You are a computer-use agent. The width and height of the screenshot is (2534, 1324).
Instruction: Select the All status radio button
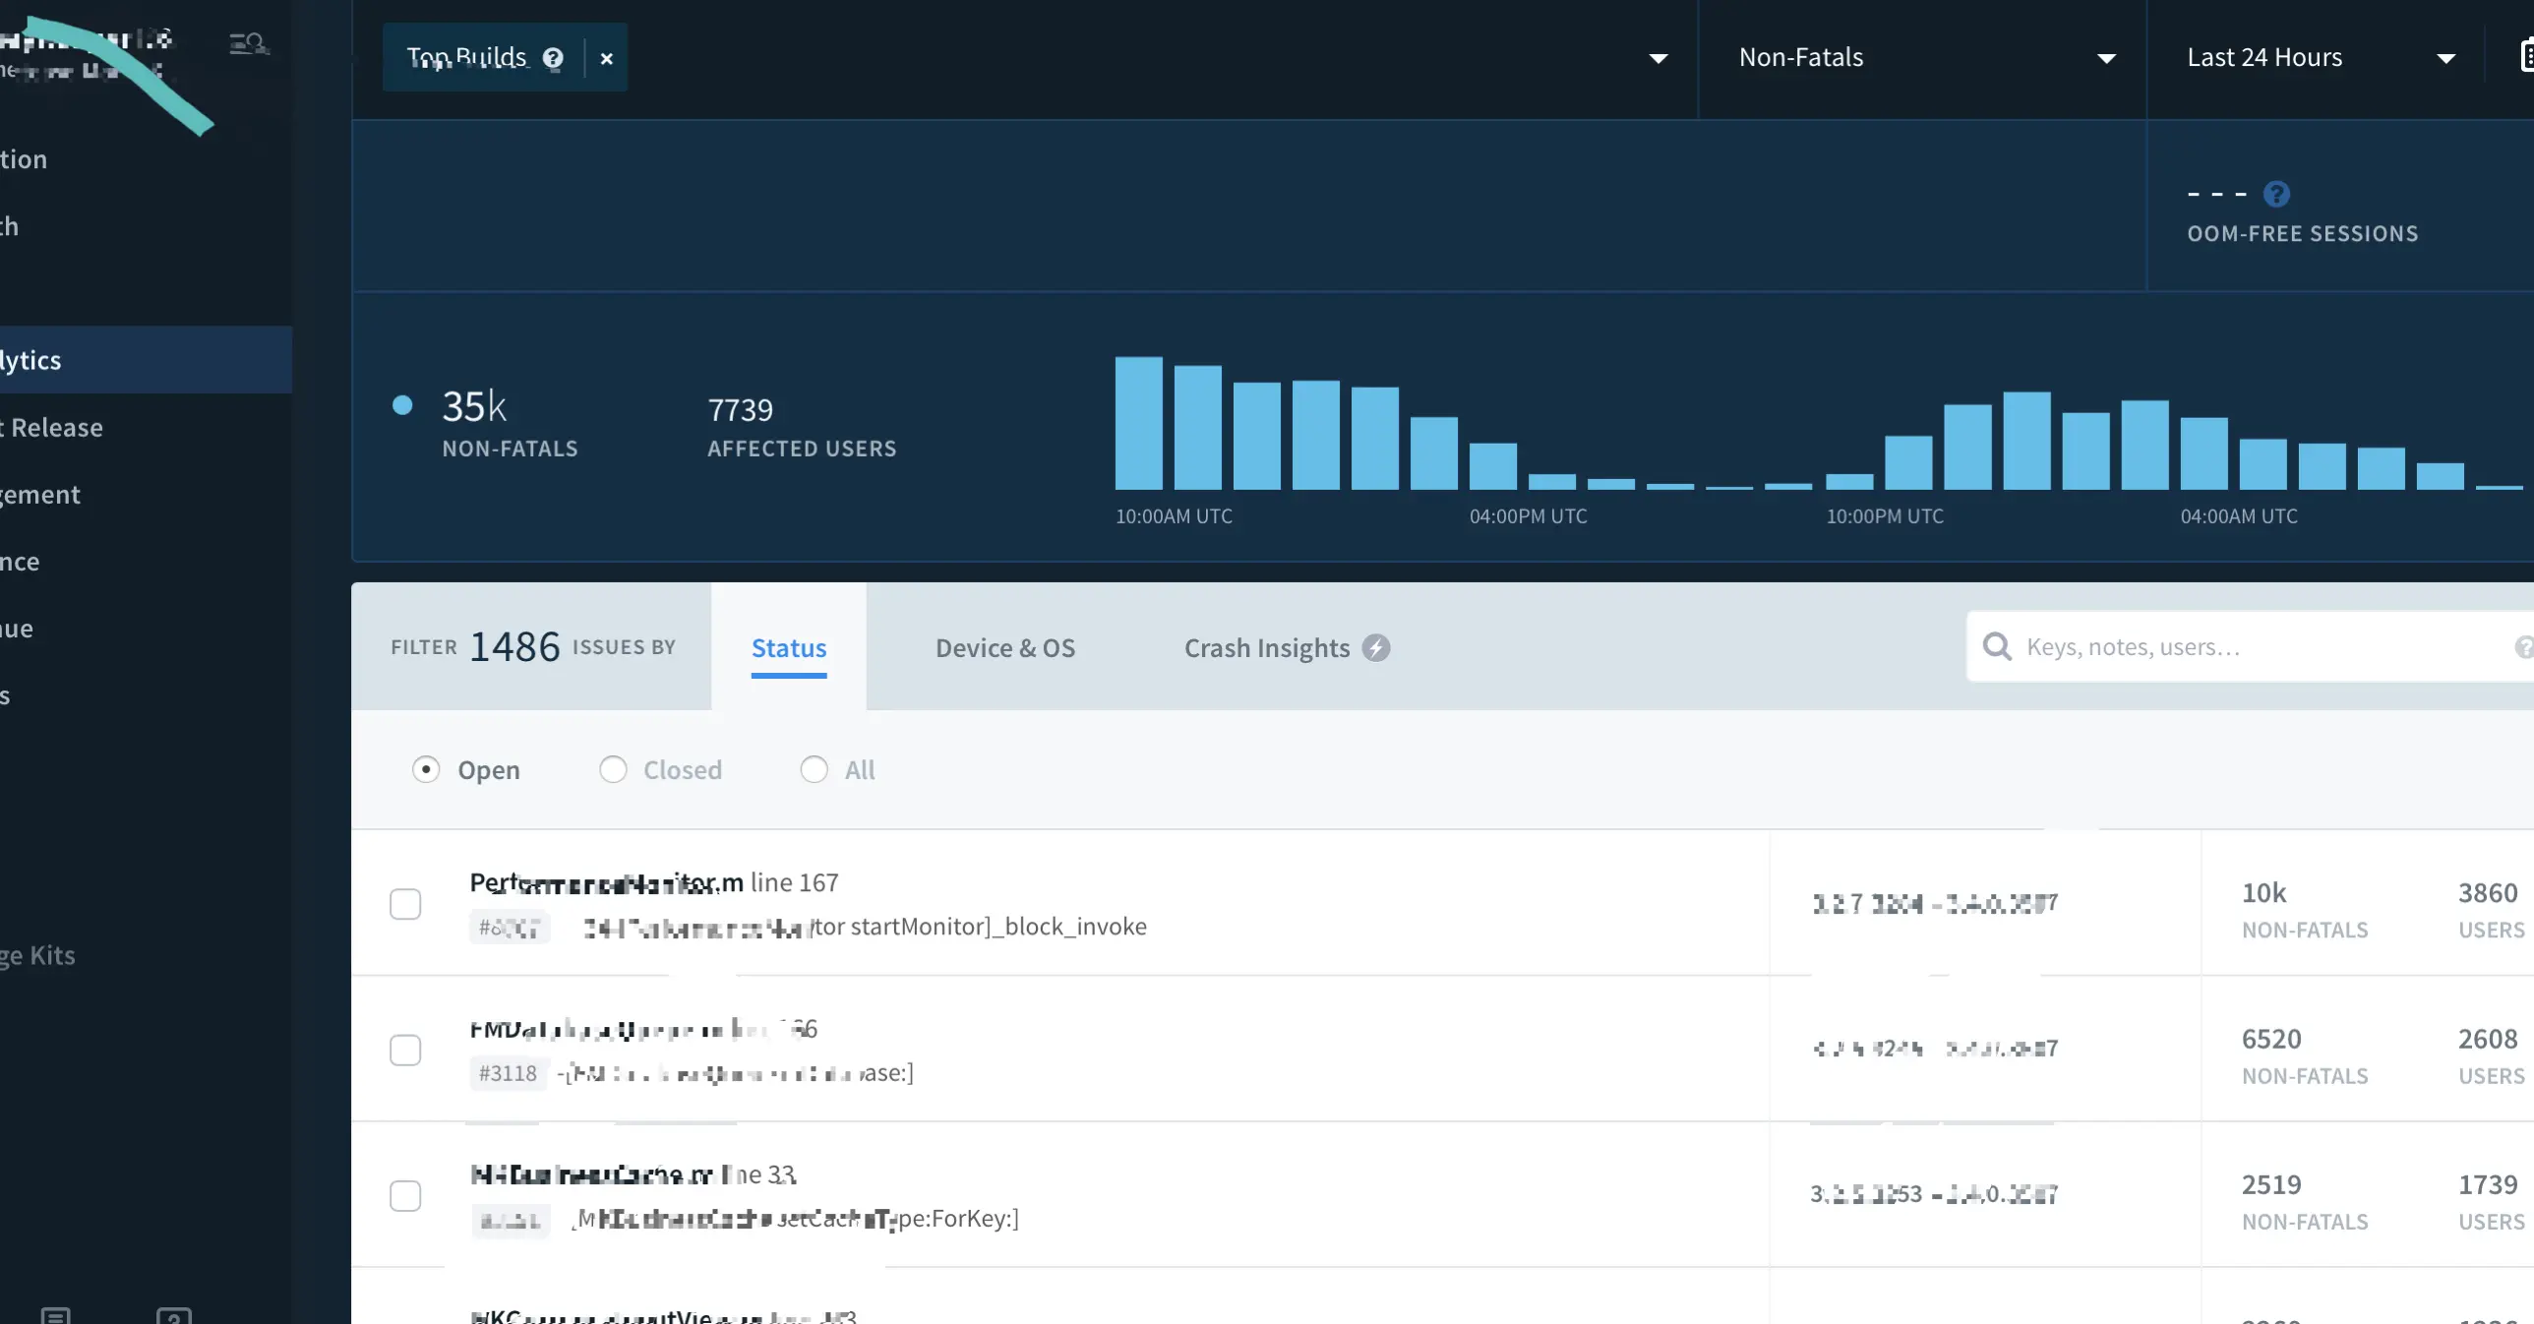[814, 769]
